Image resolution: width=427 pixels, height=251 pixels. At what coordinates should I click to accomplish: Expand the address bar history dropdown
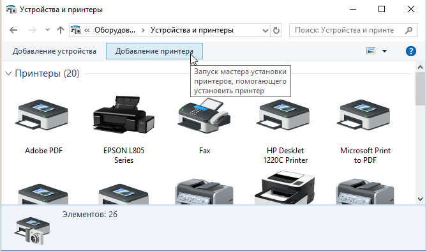coord(265,30)
